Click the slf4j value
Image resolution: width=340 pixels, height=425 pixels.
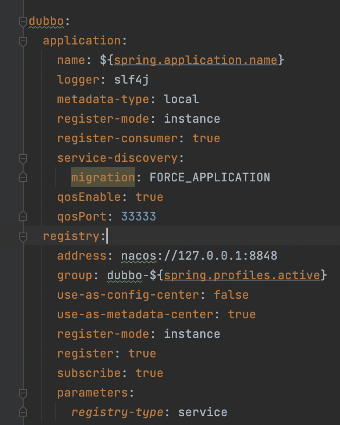tap(131, 80)
